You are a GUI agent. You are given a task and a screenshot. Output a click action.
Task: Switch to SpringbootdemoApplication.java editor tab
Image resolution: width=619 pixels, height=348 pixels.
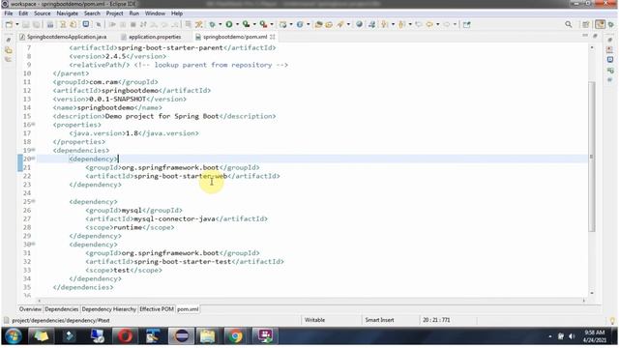(x=63, y=37)
